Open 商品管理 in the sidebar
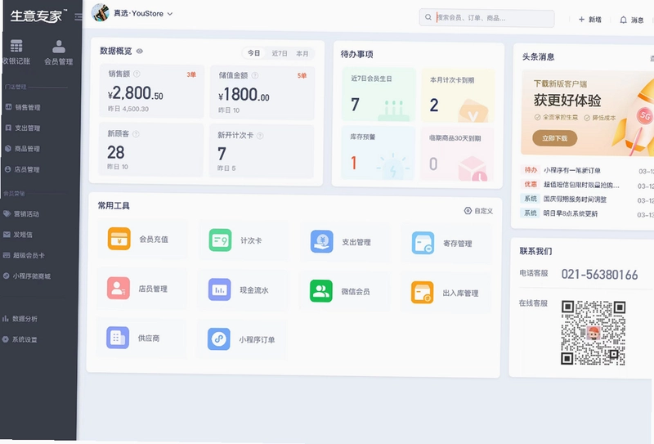This screenshot has width=654, height=444. (23, 149)
